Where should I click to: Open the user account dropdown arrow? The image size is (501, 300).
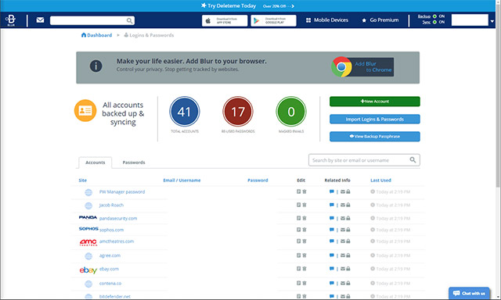pos(492,21)
